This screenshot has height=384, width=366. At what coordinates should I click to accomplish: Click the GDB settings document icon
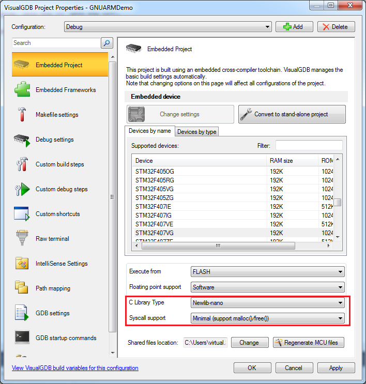point(22,313)
